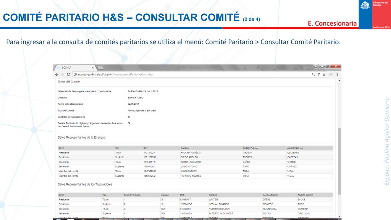
Task: Click worker name 'ALBERTO ALEXANDER'
Action: click(x=221, y=214)
